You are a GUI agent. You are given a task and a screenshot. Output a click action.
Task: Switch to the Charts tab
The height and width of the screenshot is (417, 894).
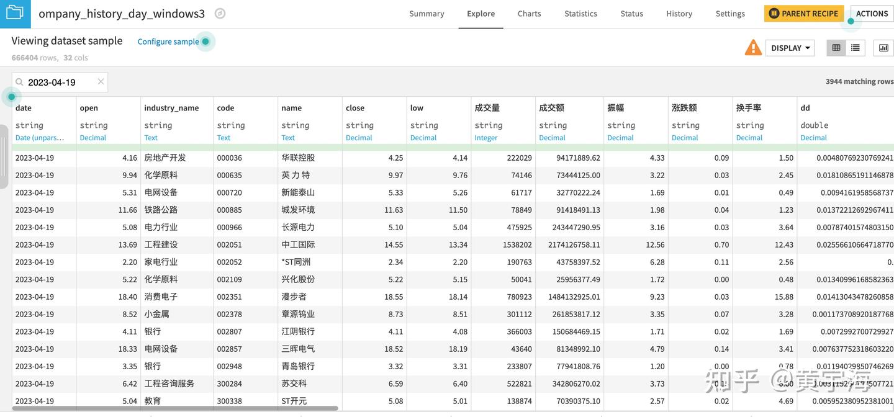pos(528,13)
